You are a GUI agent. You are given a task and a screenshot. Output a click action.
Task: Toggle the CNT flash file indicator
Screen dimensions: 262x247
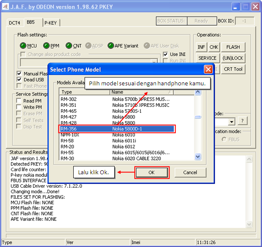point(69,46)
